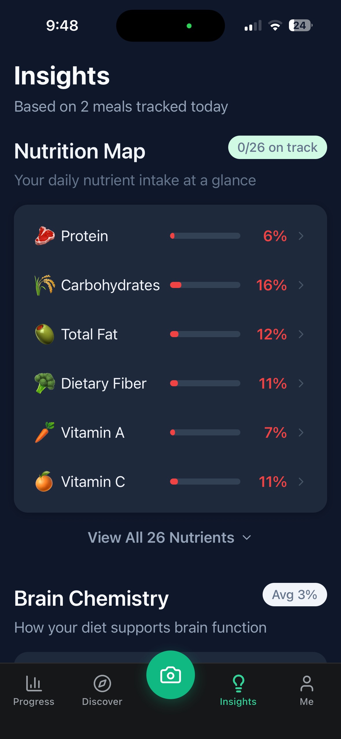Tap the camera capture button

coord(170,675)
